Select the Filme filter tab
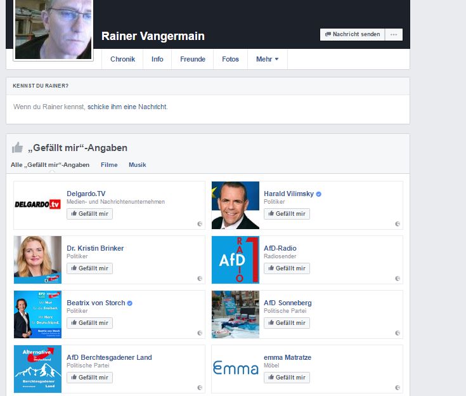Screen dimensions: 466x396 point(109,165)
